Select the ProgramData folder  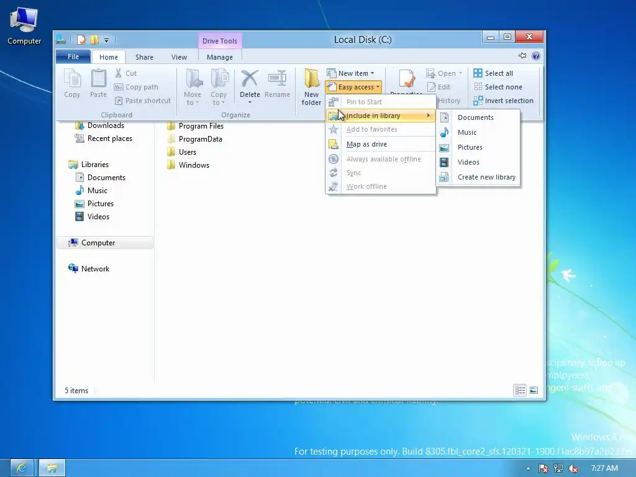coord(194,139)
